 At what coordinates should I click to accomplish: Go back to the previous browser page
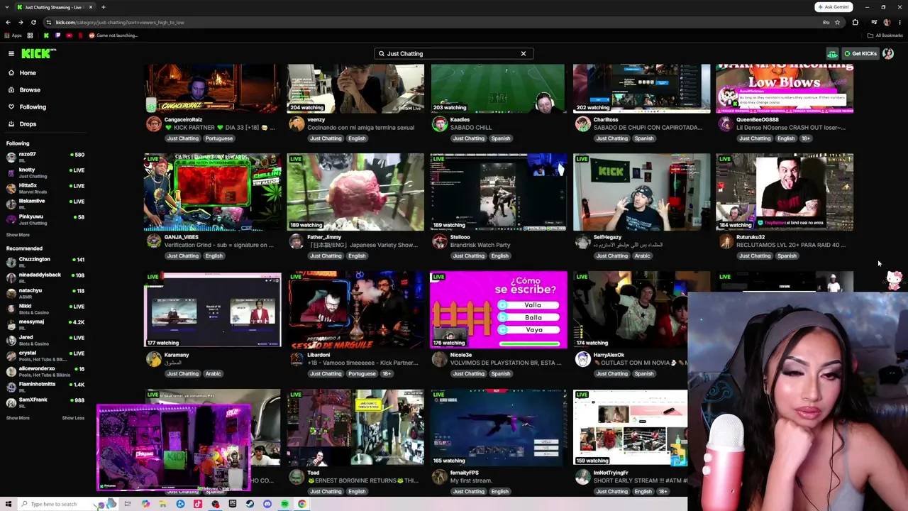[x=8, y=22]
